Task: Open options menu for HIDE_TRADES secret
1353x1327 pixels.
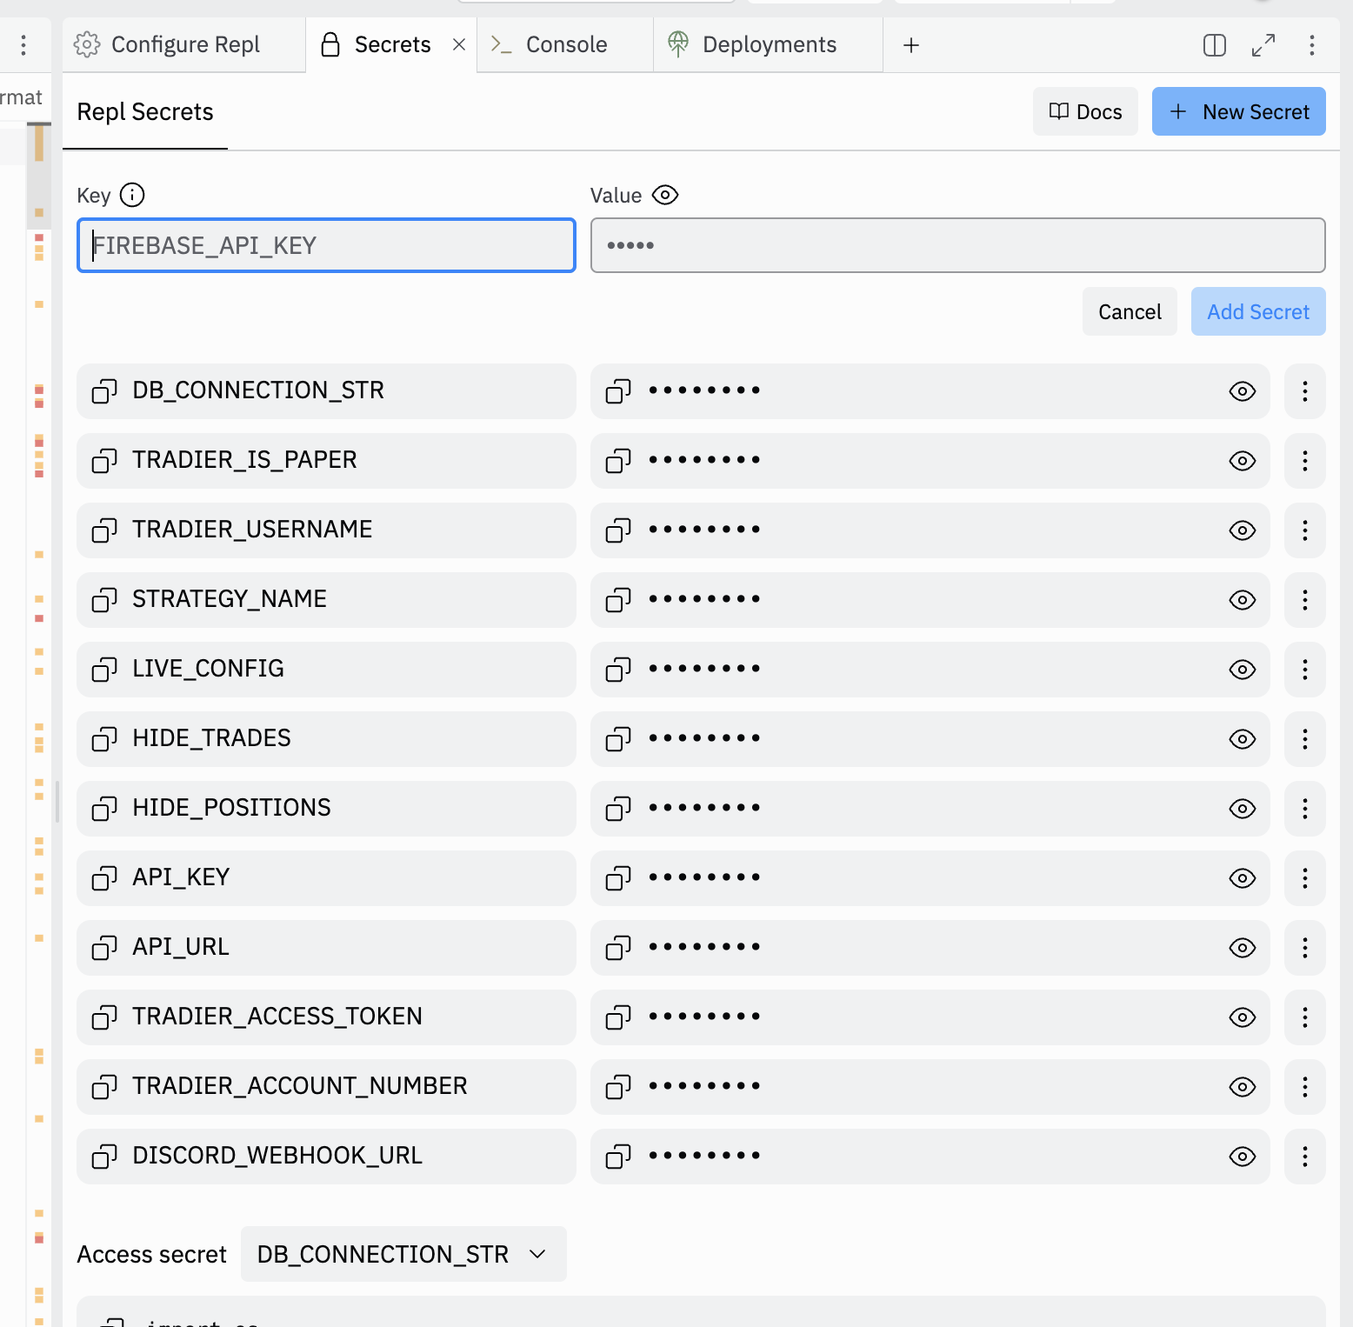Action: (1304, 739)
